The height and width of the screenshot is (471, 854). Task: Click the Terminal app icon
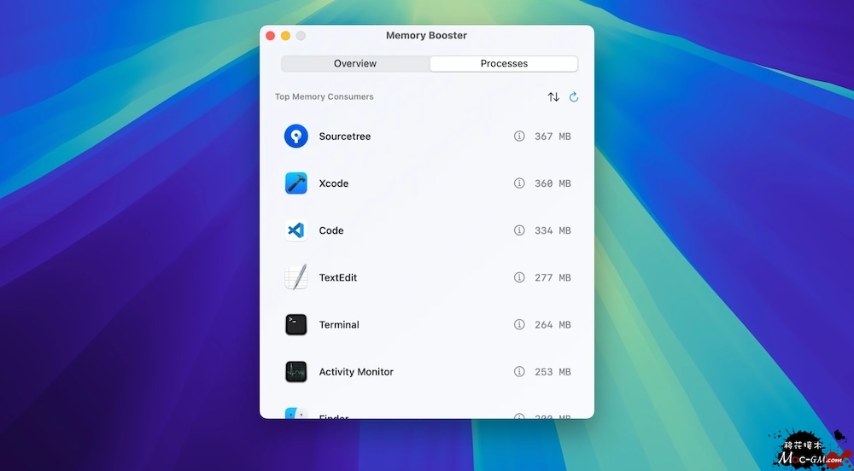295,324
